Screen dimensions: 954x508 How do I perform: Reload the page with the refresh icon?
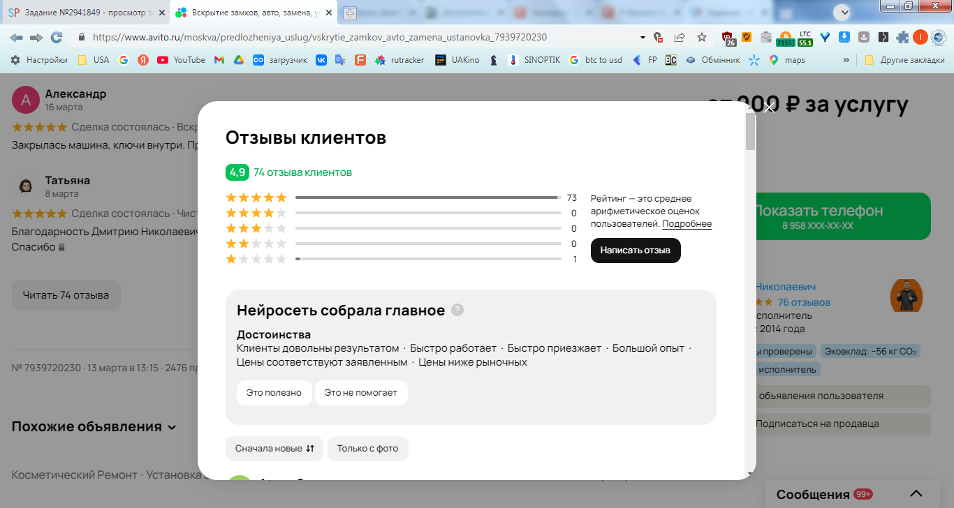(57, 37)
